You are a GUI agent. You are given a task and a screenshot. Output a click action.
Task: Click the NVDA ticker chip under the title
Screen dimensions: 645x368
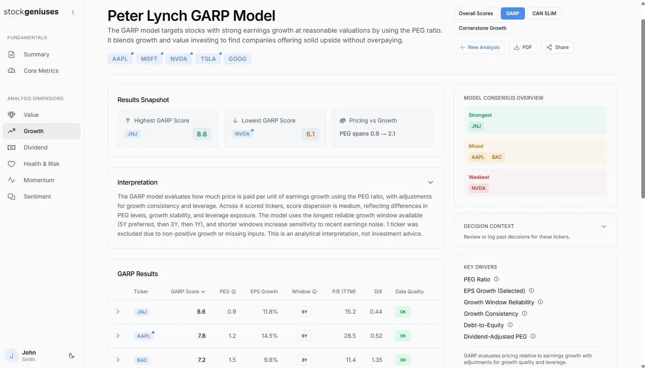click(x=179, y=59)
